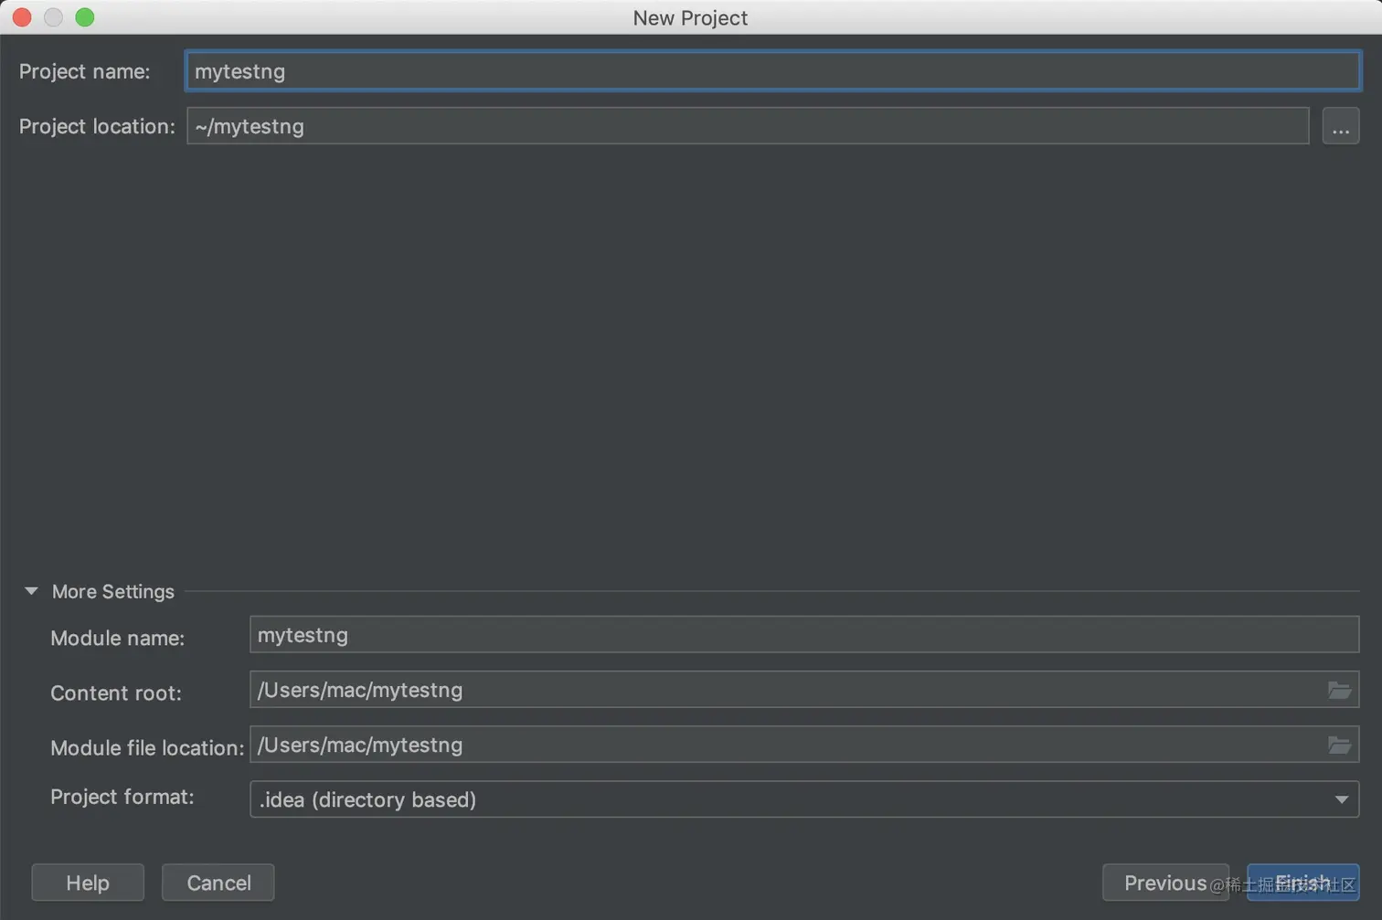Click the "Project format:" label text
Image resolution: width=1382 pixels, height=920 pixels.
point(122,797)
